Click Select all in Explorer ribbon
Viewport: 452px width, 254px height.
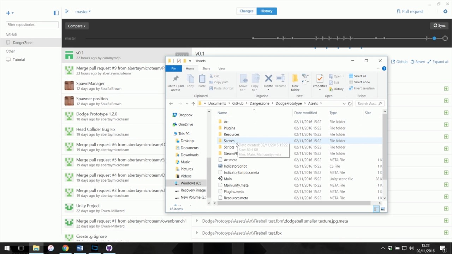[357, 76]
